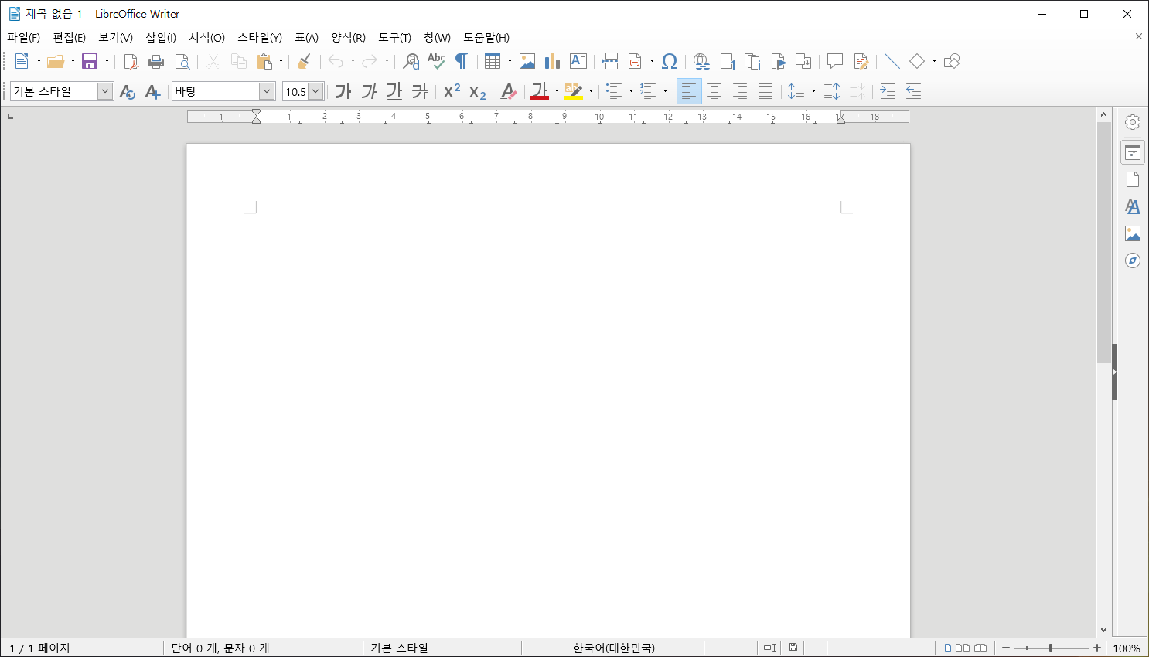Expand insert table dropdown arrow
Viewport: 1149px width, 657px height.
tap(510, 61)
